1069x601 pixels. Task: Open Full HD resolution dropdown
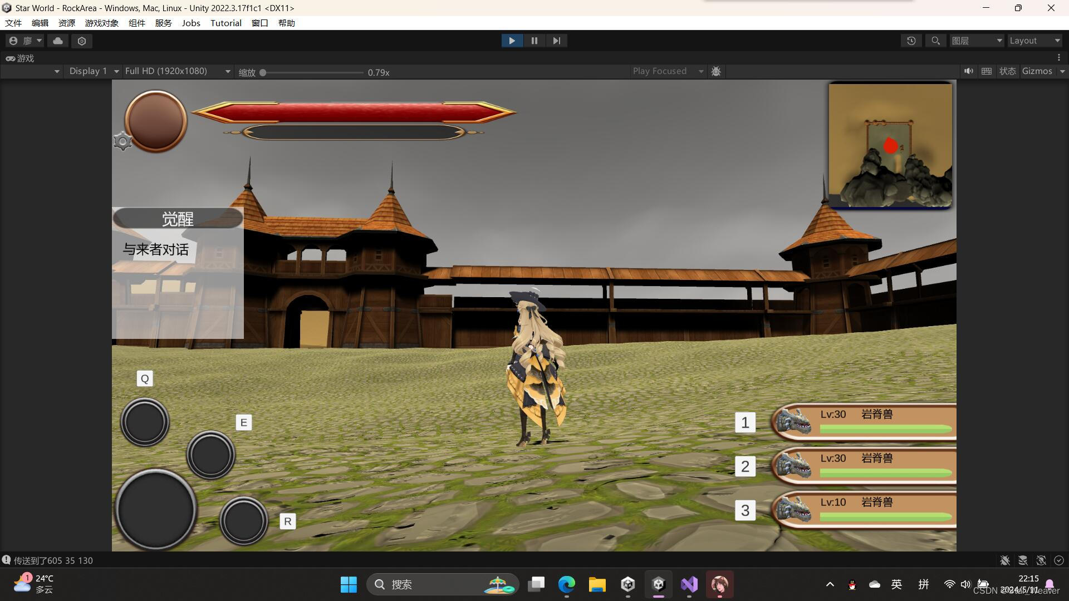click(177, 71)
